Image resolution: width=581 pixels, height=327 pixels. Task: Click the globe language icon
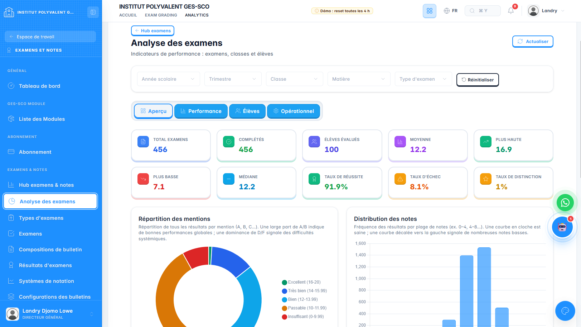click(x=447, y=11)
